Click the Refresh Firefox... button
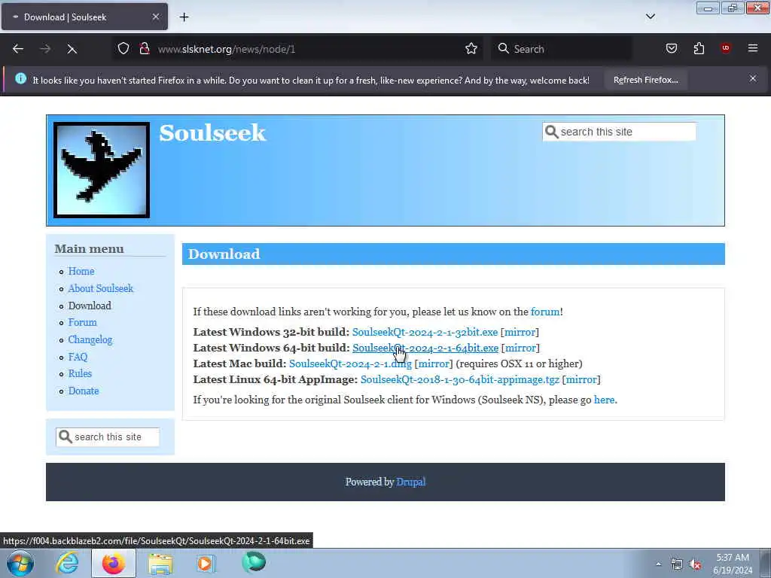This screenshot has width=771, height=578. [645, 80]
